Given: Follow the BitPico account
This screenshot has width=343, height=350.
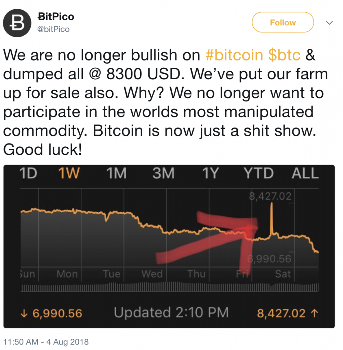Looking at the screenshot, I should click(282, 23).
